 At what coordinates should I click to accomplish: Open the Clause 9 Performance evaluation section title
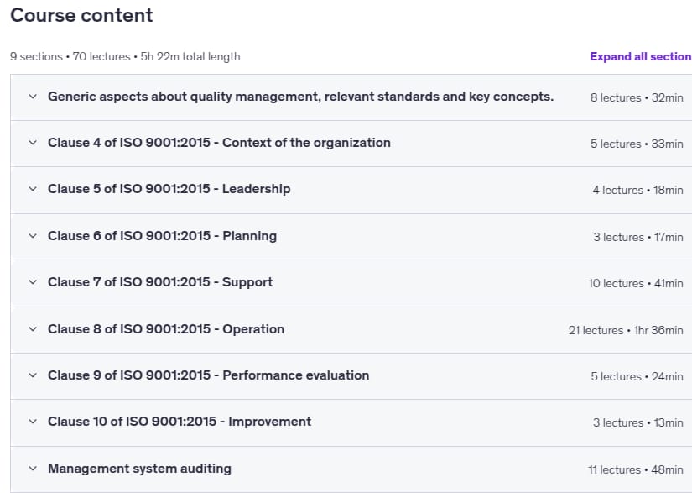pyautogui.click(x=208, y=375)
